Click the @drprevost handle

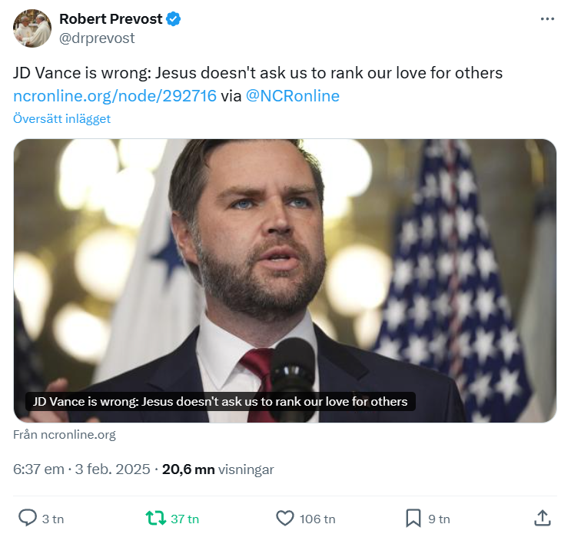click(97, 38)
